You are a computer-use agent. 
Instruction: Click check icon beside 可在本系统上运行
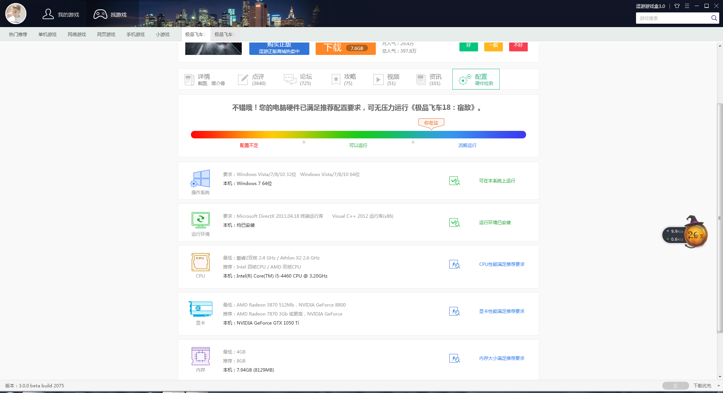click(455, 181)
